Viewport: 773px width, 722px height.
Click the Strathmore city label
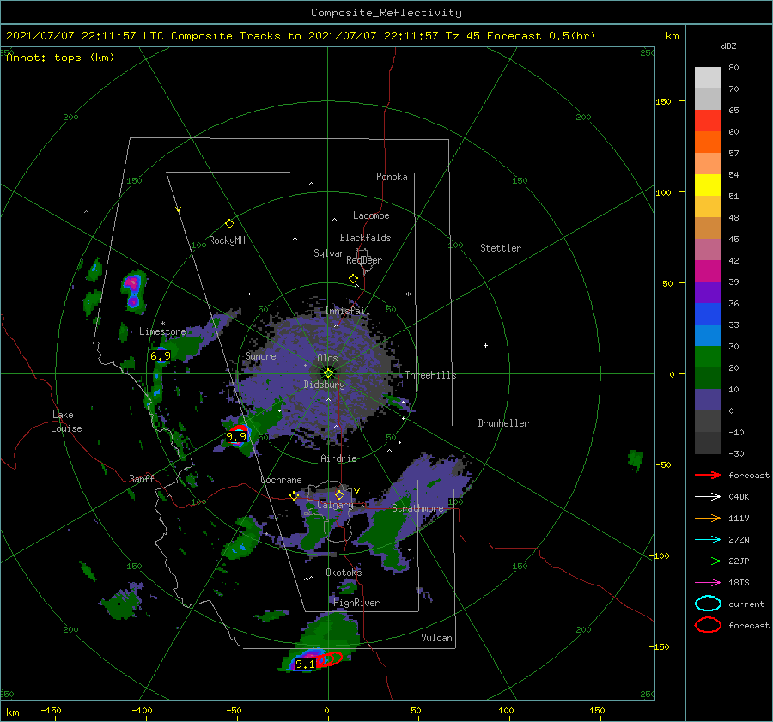click(x=417, y=507)
